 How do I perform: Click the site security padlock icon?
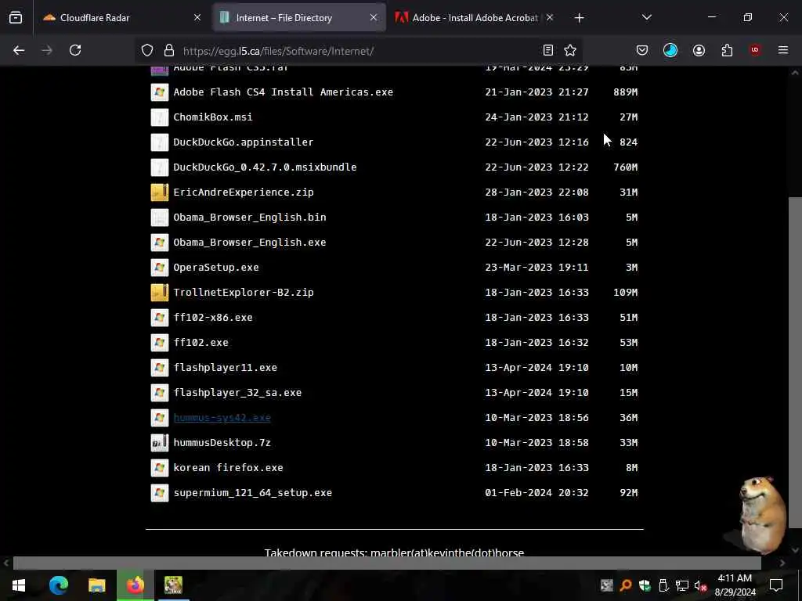[x=169, y=50]
